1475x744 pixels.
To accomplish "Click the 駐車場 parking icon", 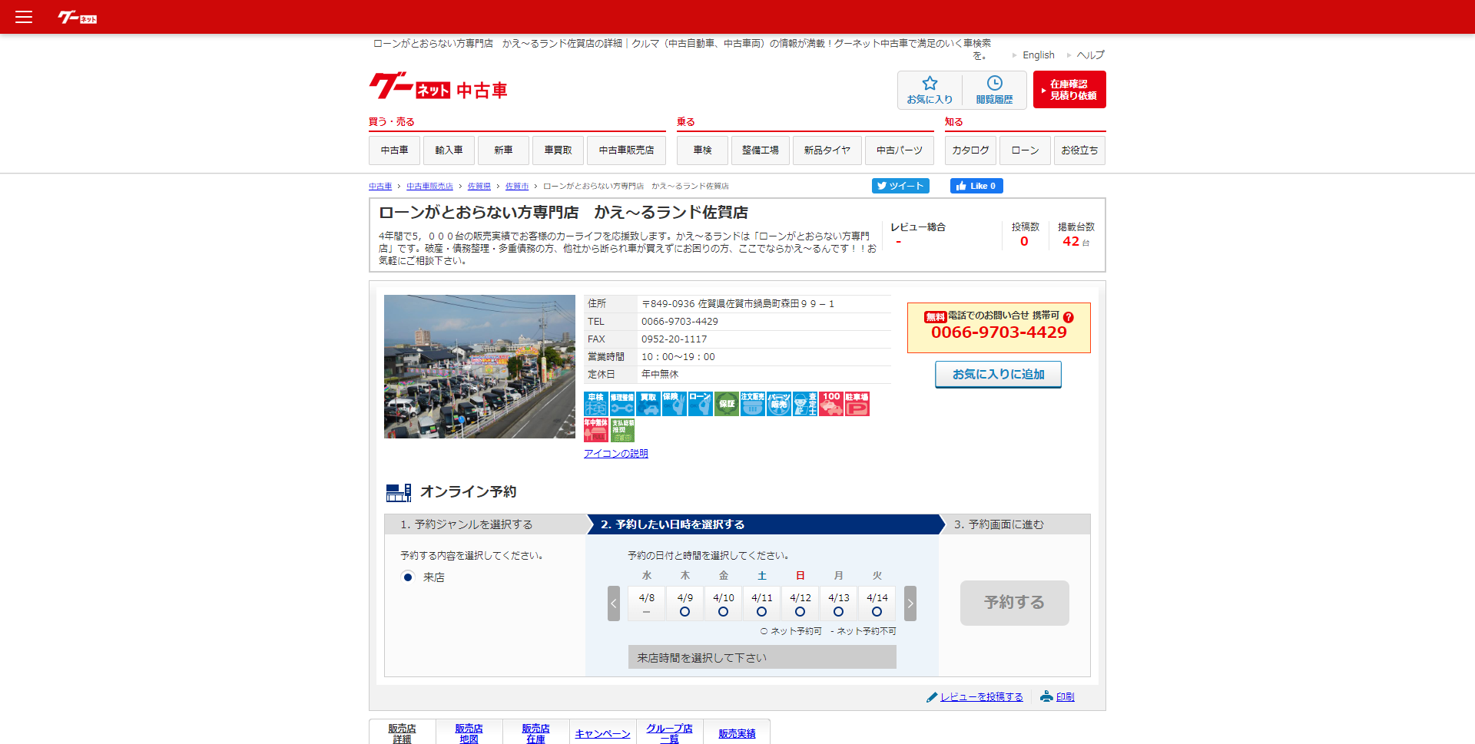I will (857, 404).
